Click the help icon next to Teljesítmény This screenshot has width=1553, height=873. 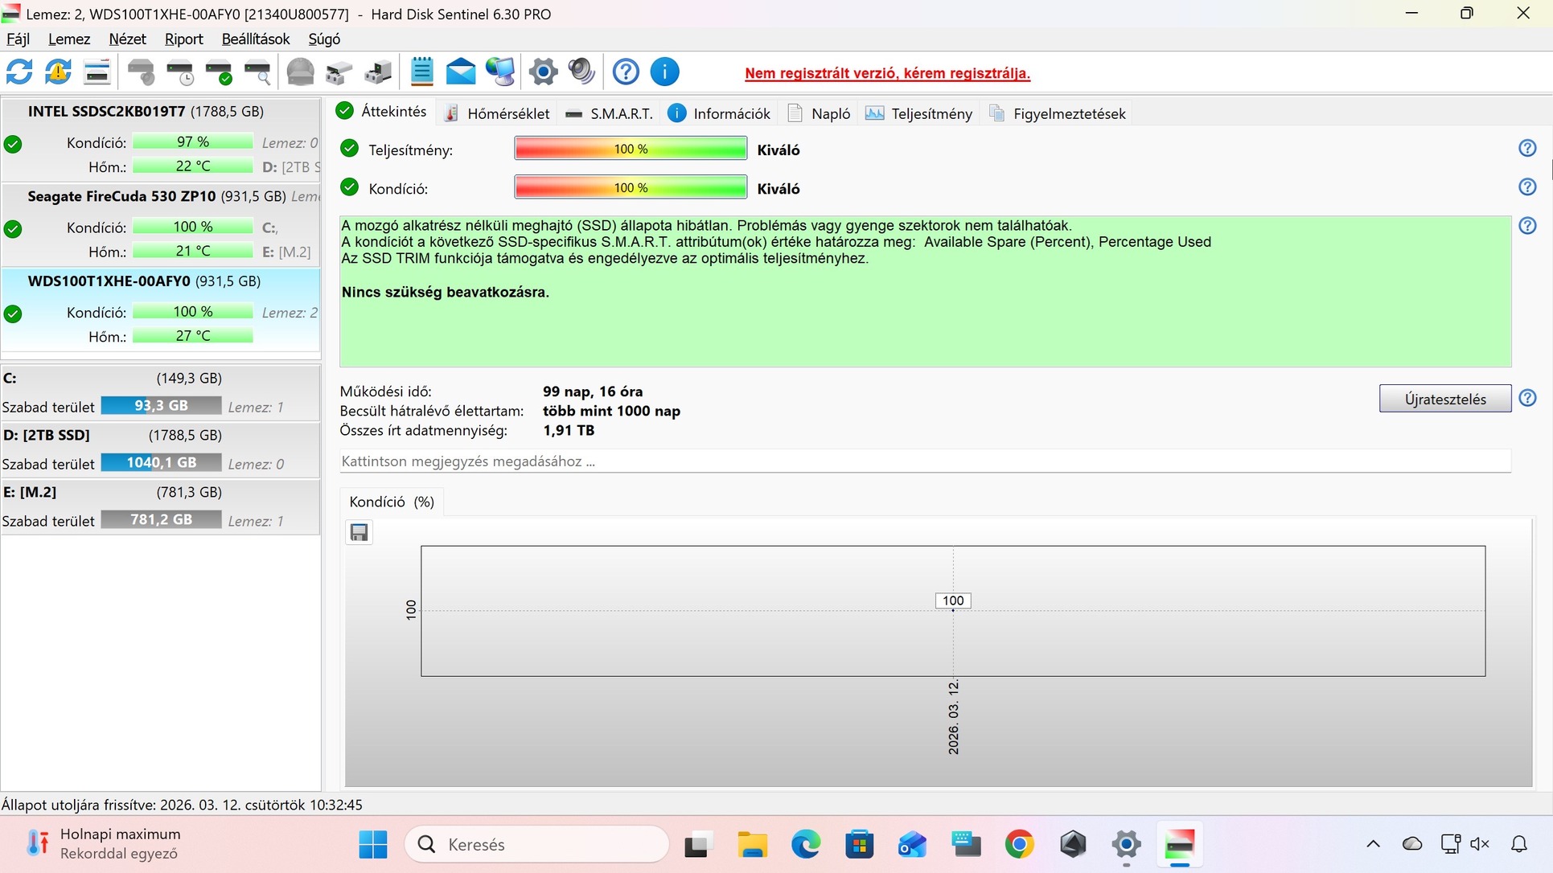tap(1527, 149)
